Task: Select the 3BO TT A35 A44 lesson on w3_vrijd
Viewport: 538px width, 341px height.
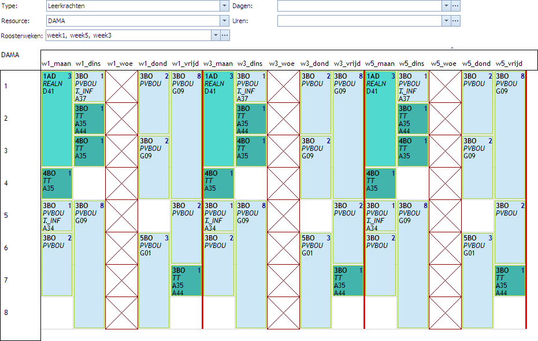Action: (x=348, y=281)
